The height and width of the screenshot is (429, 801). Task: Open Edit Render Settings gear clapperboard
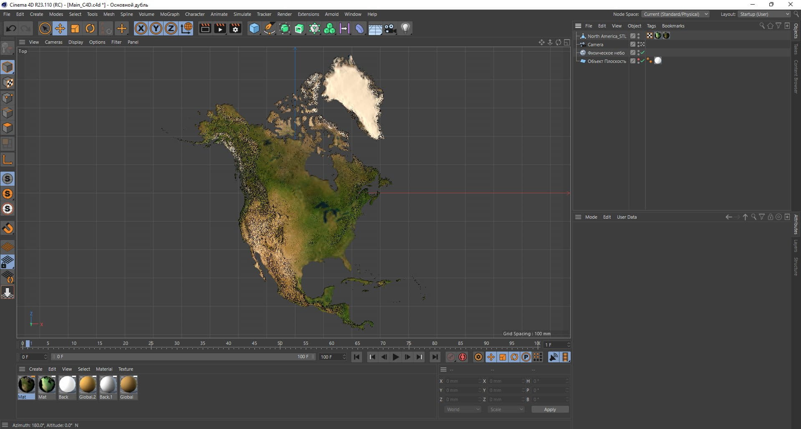tap(235, 28)
